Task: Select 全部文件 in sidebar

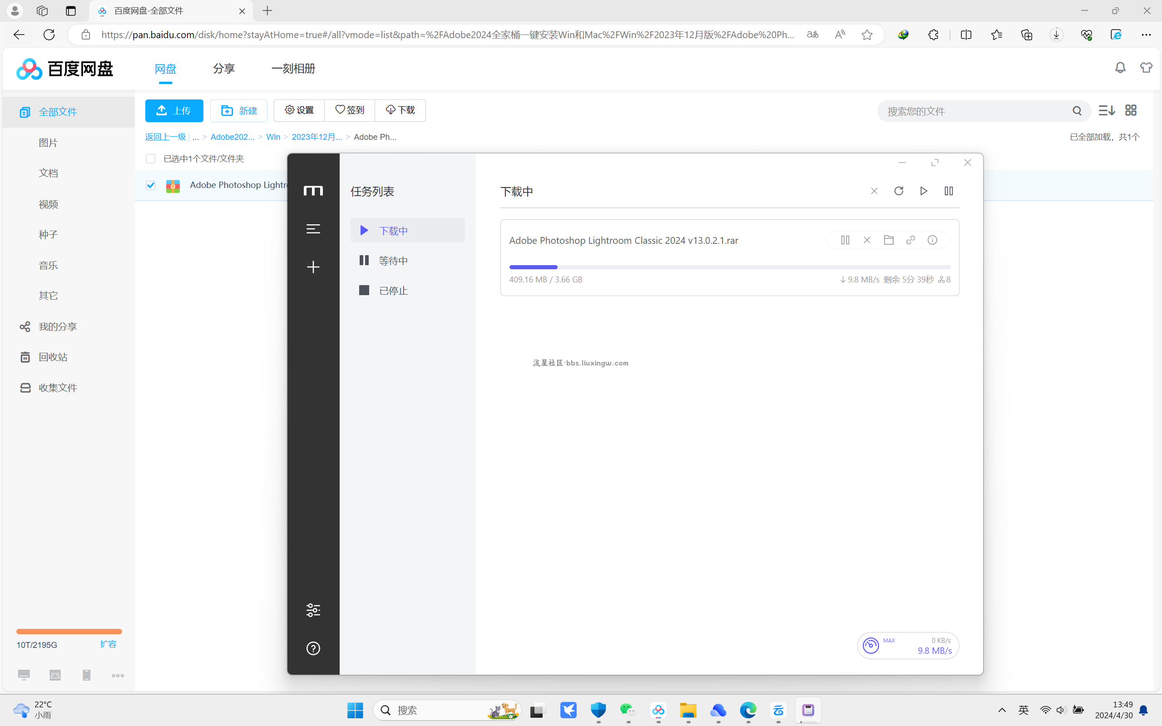Action: [69, 112]
